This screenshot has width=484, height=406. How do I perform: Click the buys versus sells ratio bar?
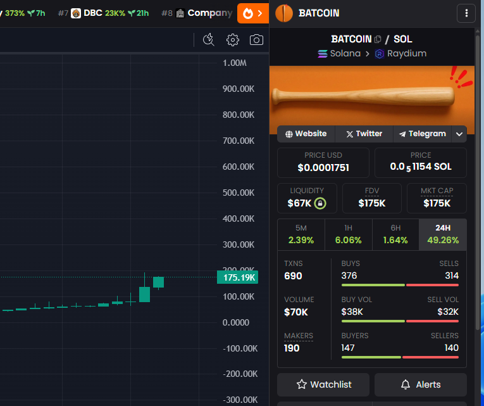(400, 285)
